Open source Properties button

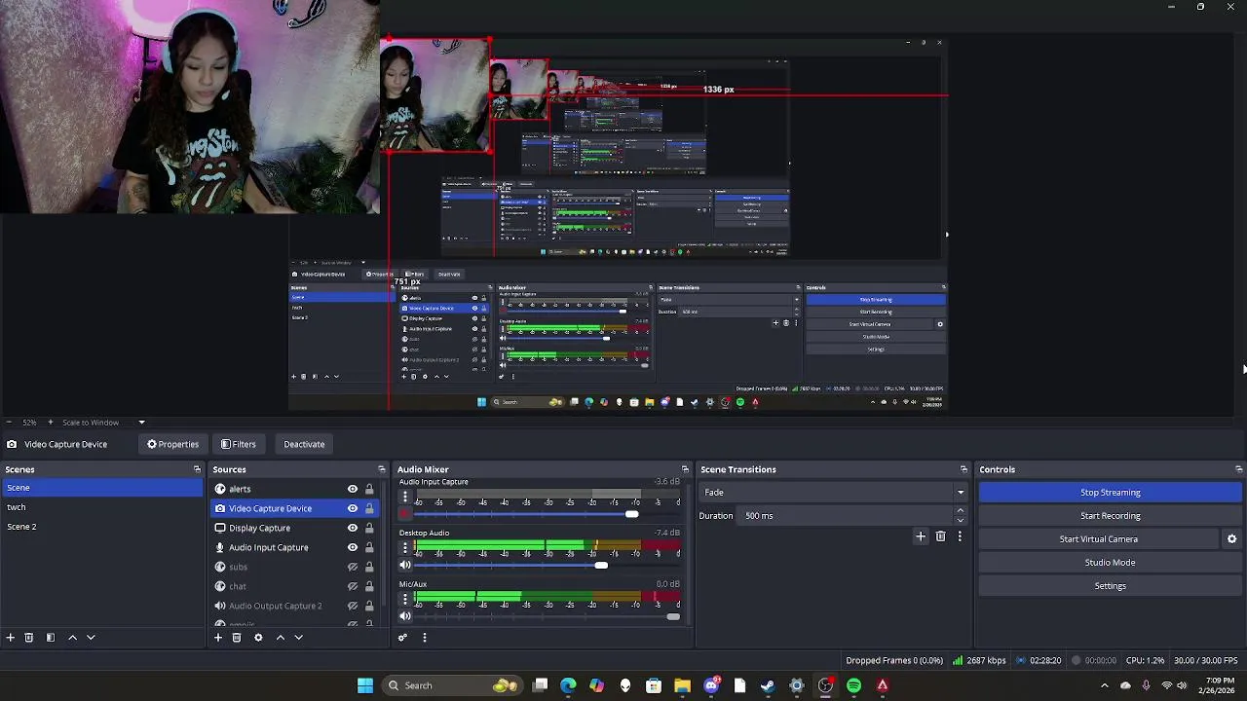[173, 444]
